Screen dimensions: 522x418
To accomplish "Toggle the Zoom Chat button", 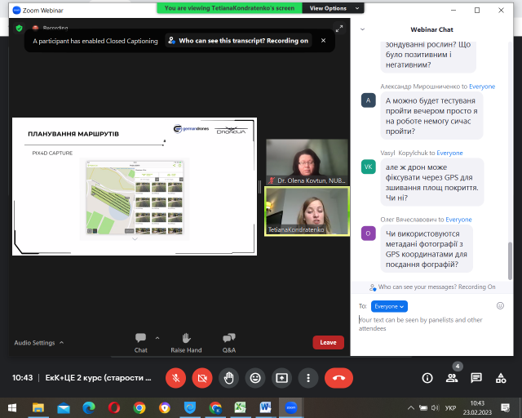I will 140,343.
